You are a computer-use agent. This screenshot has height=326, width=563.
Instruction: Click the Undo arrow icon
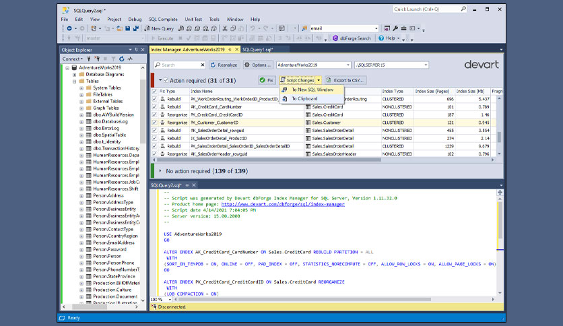pyautogui.click(x=253, y=28)
